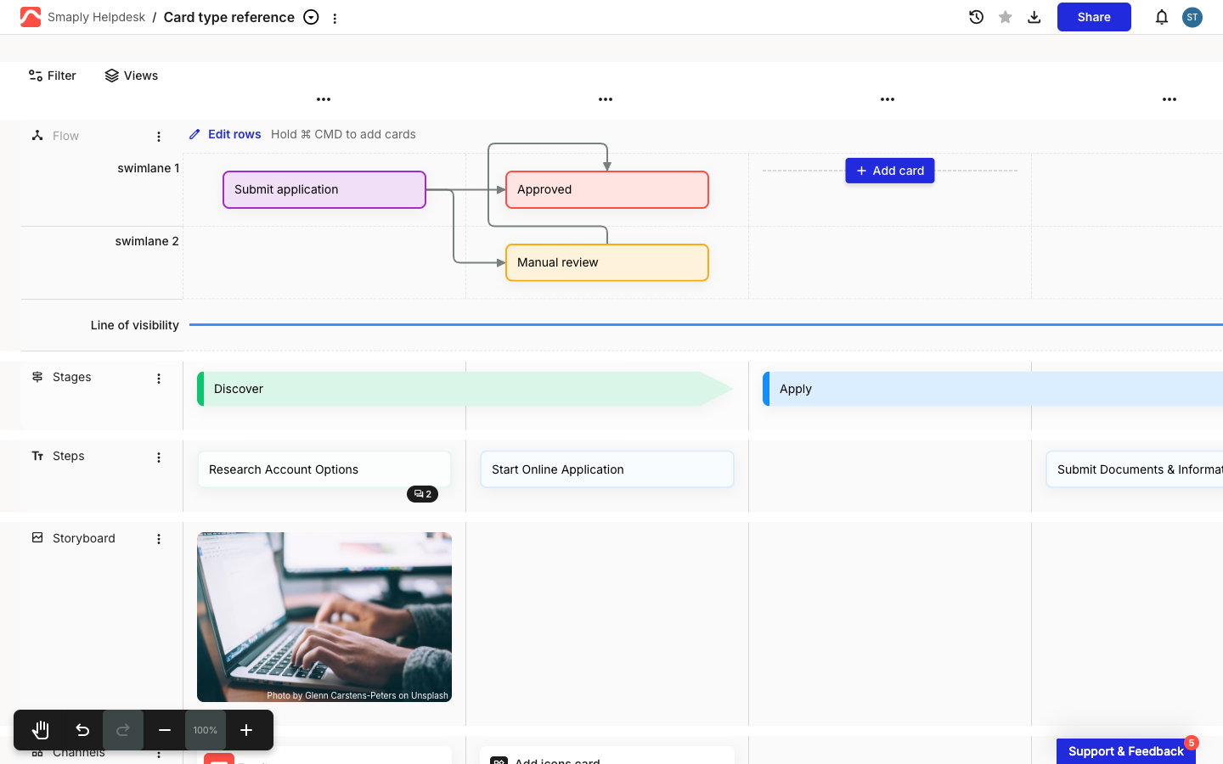This screenshot has height=764, width=1223.
Task: Open the comments badge on Research Account Options
Action: coord(422,494)
